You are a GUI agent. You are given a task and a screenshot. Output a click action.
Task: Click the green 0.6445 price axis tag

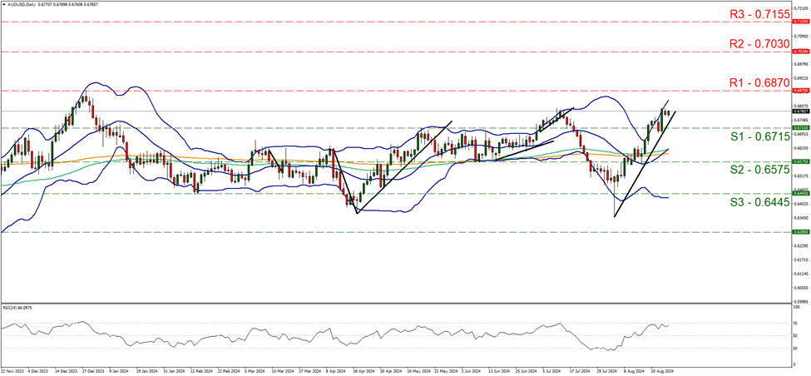click(802, 193)
